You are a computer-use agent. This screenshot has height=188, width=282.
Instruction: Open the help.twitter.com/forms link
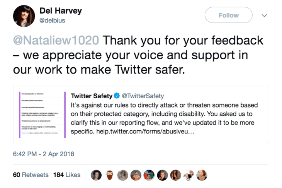(145, 132)
